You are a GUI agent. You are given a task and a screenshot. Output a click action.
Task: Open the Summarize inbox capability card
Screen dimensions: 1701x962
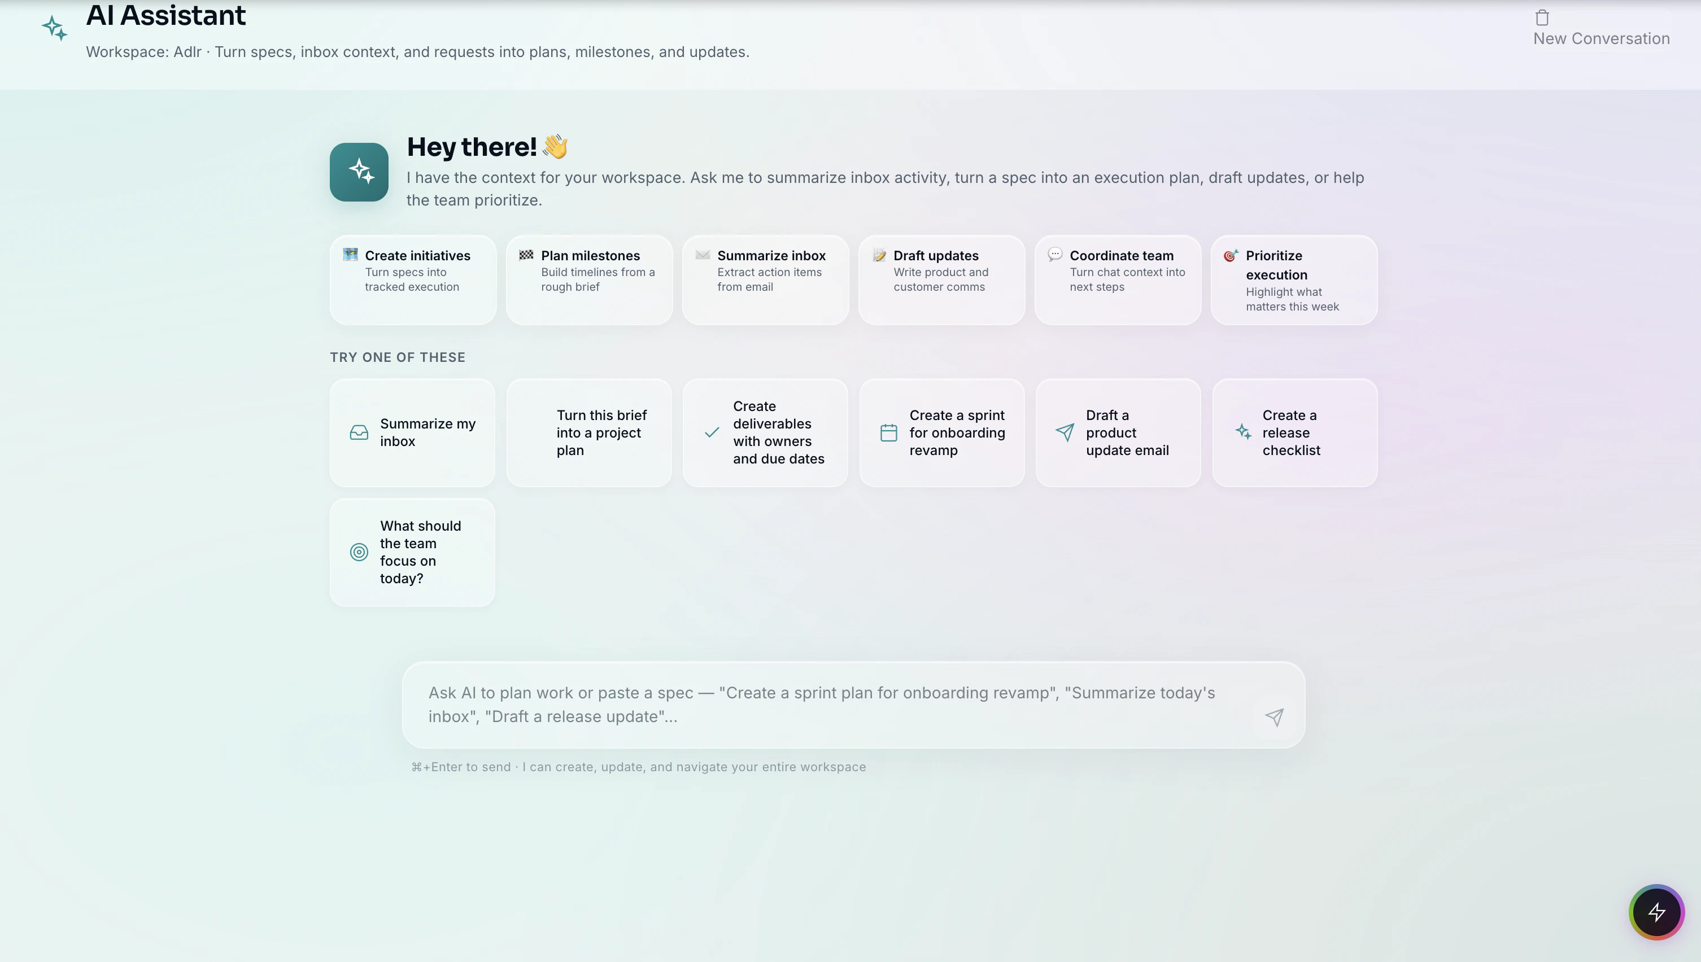pyautogui.click(x=765, y=279)
